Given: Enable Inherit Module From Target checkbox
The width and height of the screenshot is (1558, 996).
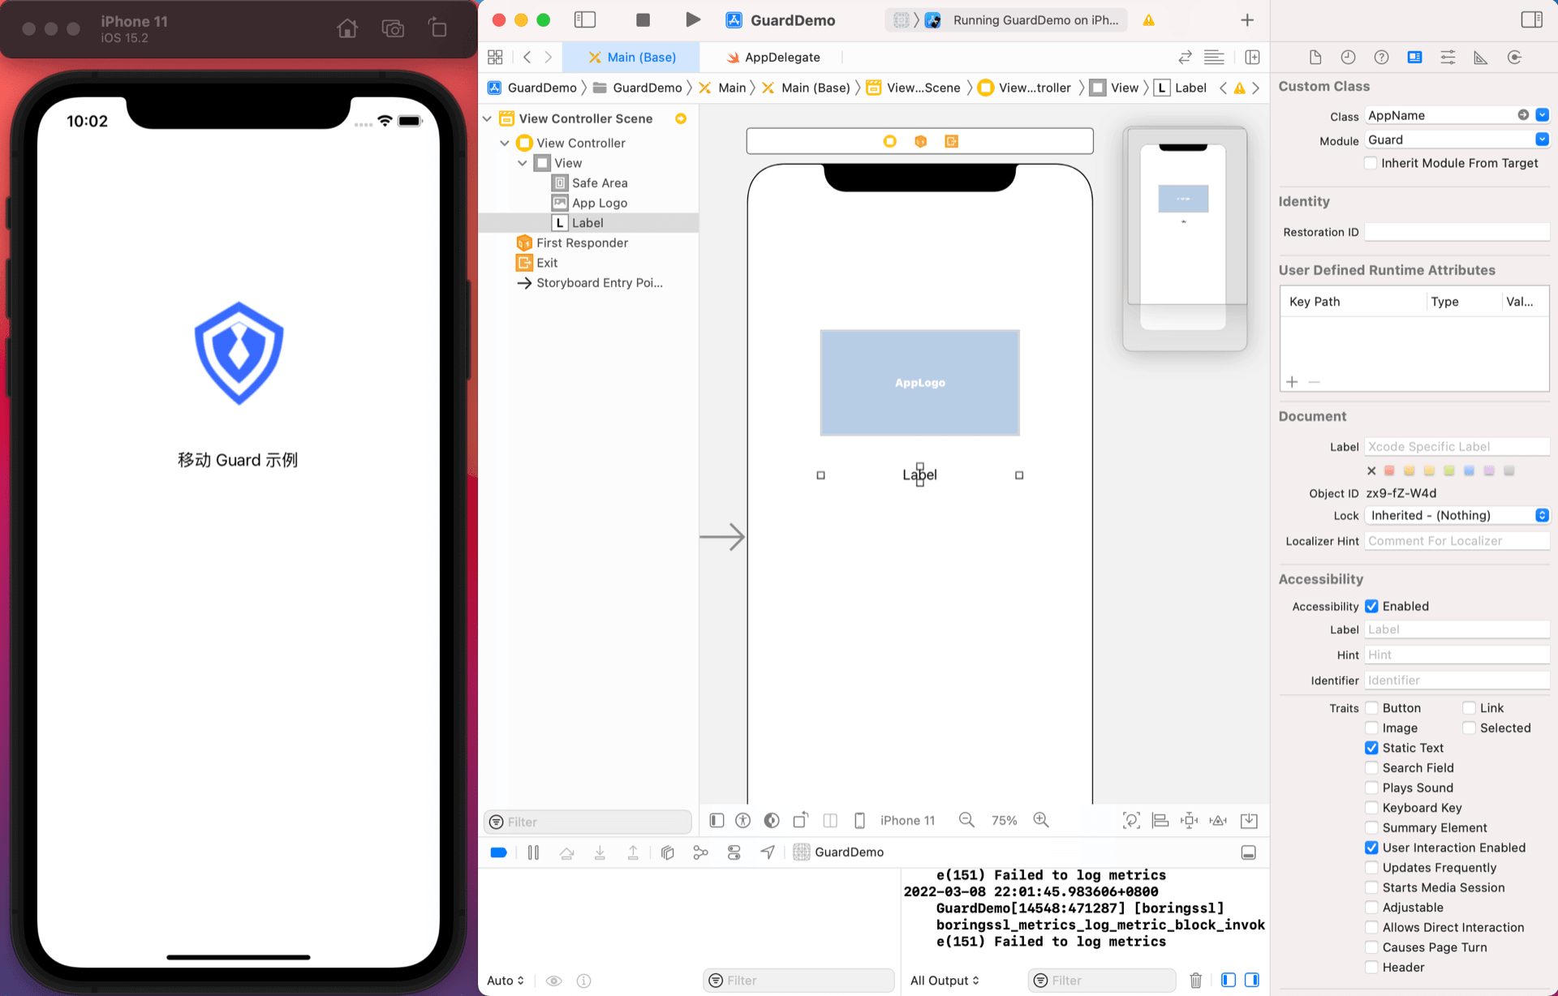Looking at the screenshot, I should click(x=1371, y=163).
